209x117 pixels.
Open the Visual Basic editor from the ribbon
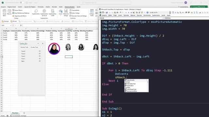[x=4, y=13]
